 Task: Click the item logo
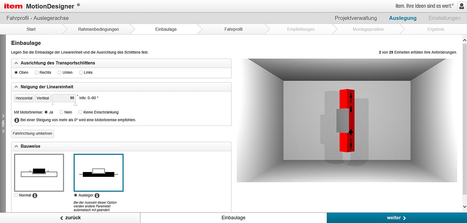(x=13, y=6)
